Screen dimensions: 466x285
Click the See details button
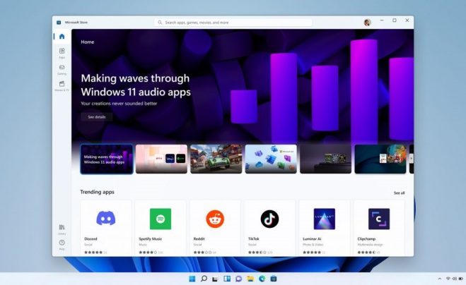[x=96, y=117]
